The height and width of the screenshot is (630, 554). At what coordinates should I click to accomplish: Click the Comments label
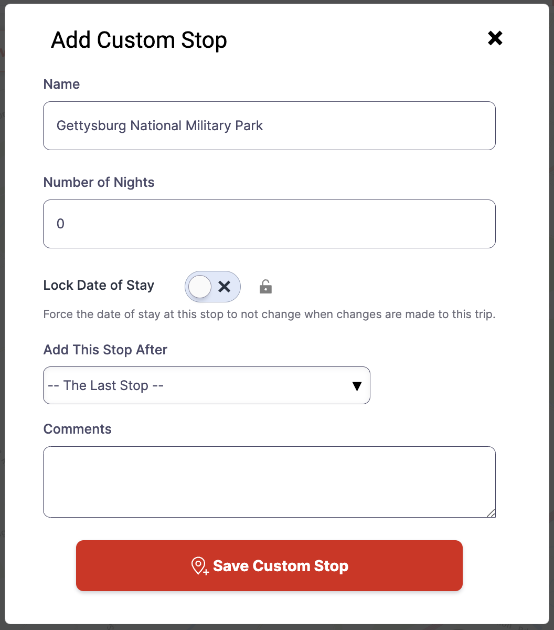(78, 429)
